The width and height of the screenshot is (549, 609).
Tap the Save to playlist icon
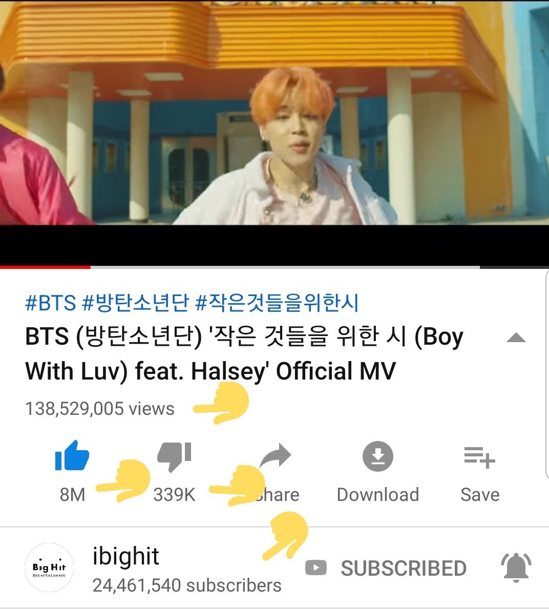479,457
